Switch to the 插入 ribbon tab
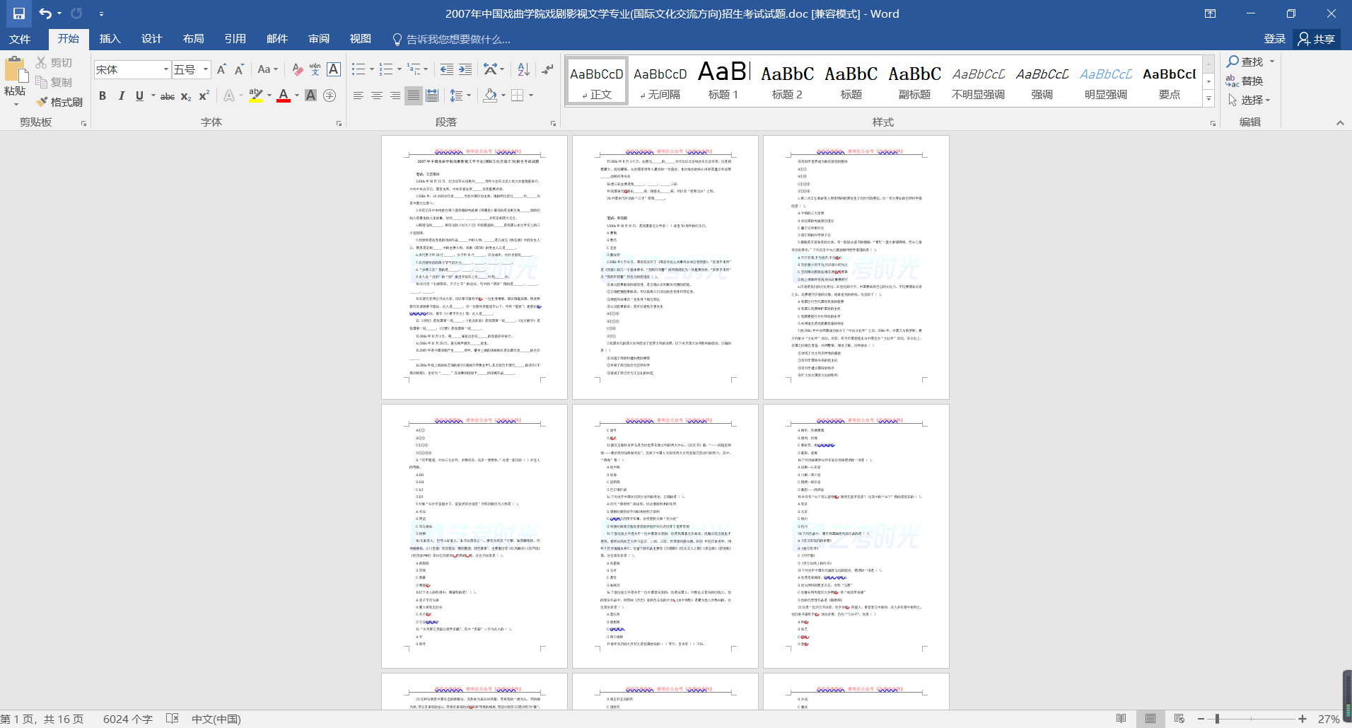 (x=110, y=39)
